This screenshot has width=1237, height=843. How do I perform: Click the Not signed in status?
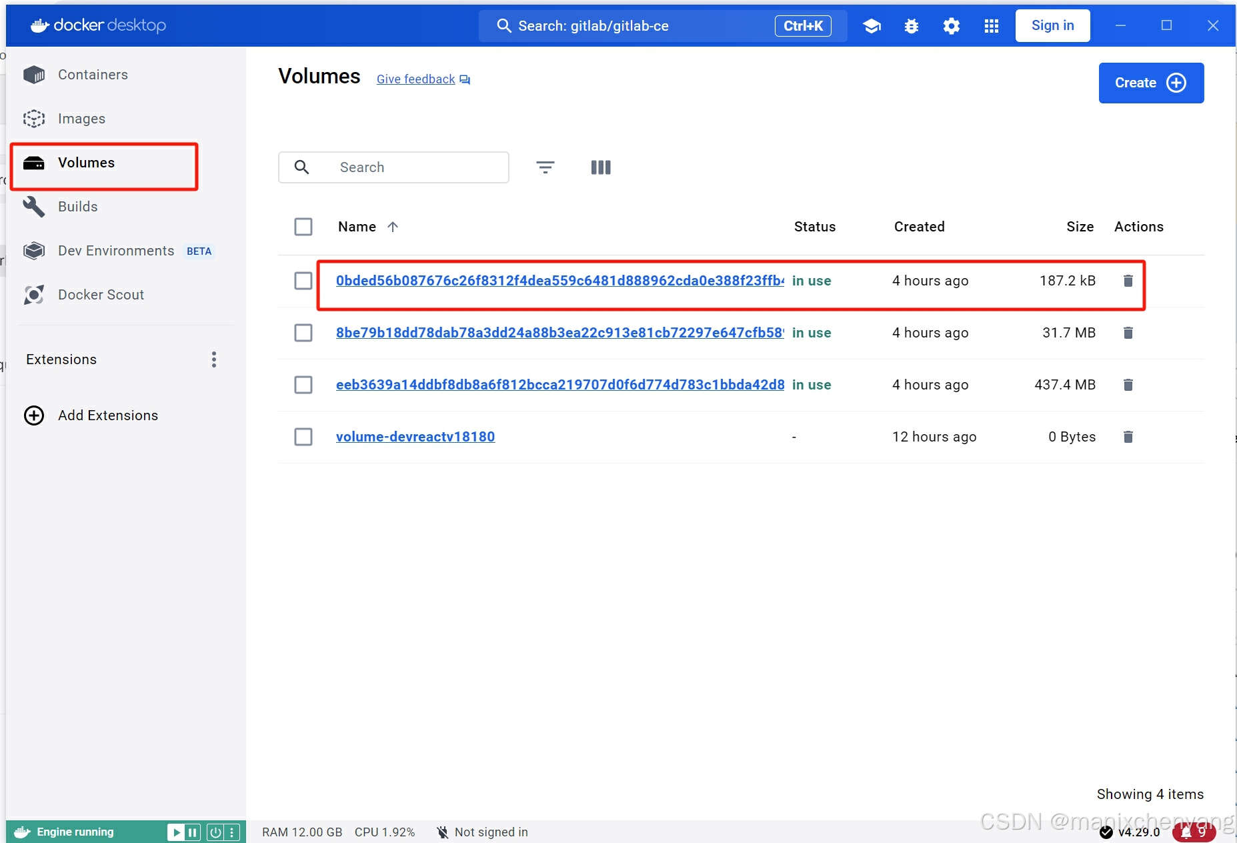482,832
